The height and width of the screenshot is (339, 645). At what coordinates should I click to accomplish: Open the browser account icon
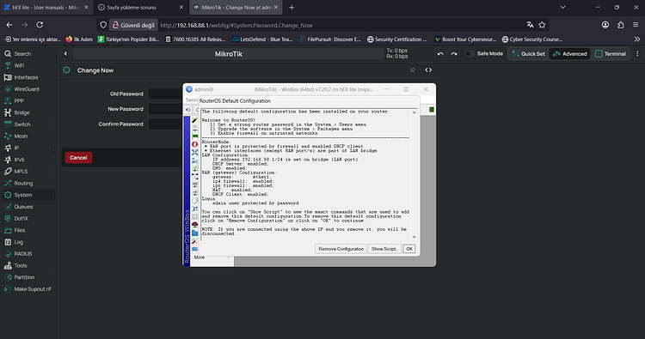coord(605,25)
